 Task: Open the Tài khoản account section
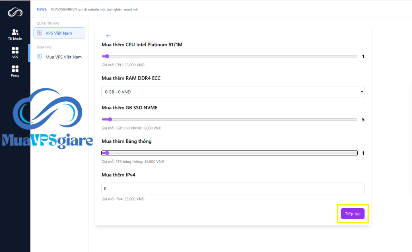point(15,35)
